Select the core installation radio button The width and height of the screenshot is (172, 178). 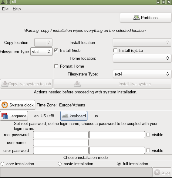[2, 164]
